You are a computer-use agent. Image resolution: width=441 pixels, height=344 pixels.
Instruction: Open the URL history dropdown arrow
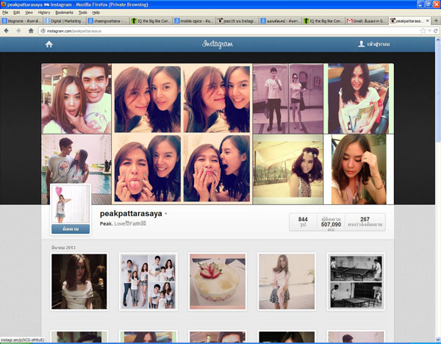429,31
